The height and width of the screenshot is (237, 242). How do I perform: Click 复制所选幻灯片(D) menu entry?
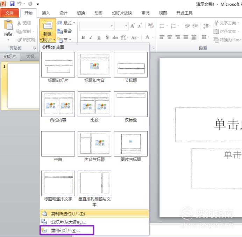pyautogui.click(x=94, y=214)
